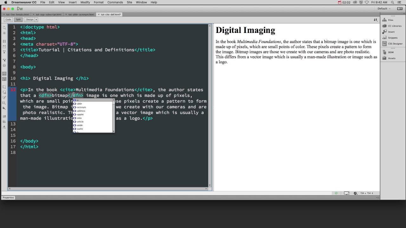Click the Sync Settings icon next to Default

[399, 9]
